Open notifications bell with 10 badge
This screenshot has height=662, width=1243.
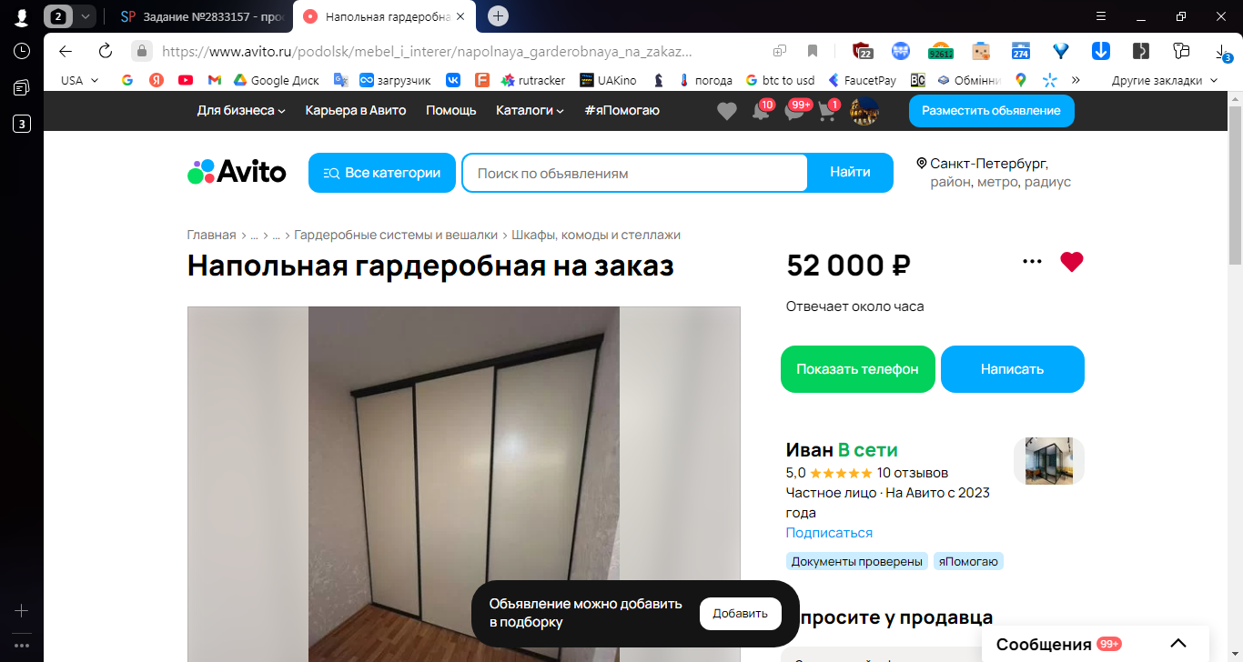761,111
